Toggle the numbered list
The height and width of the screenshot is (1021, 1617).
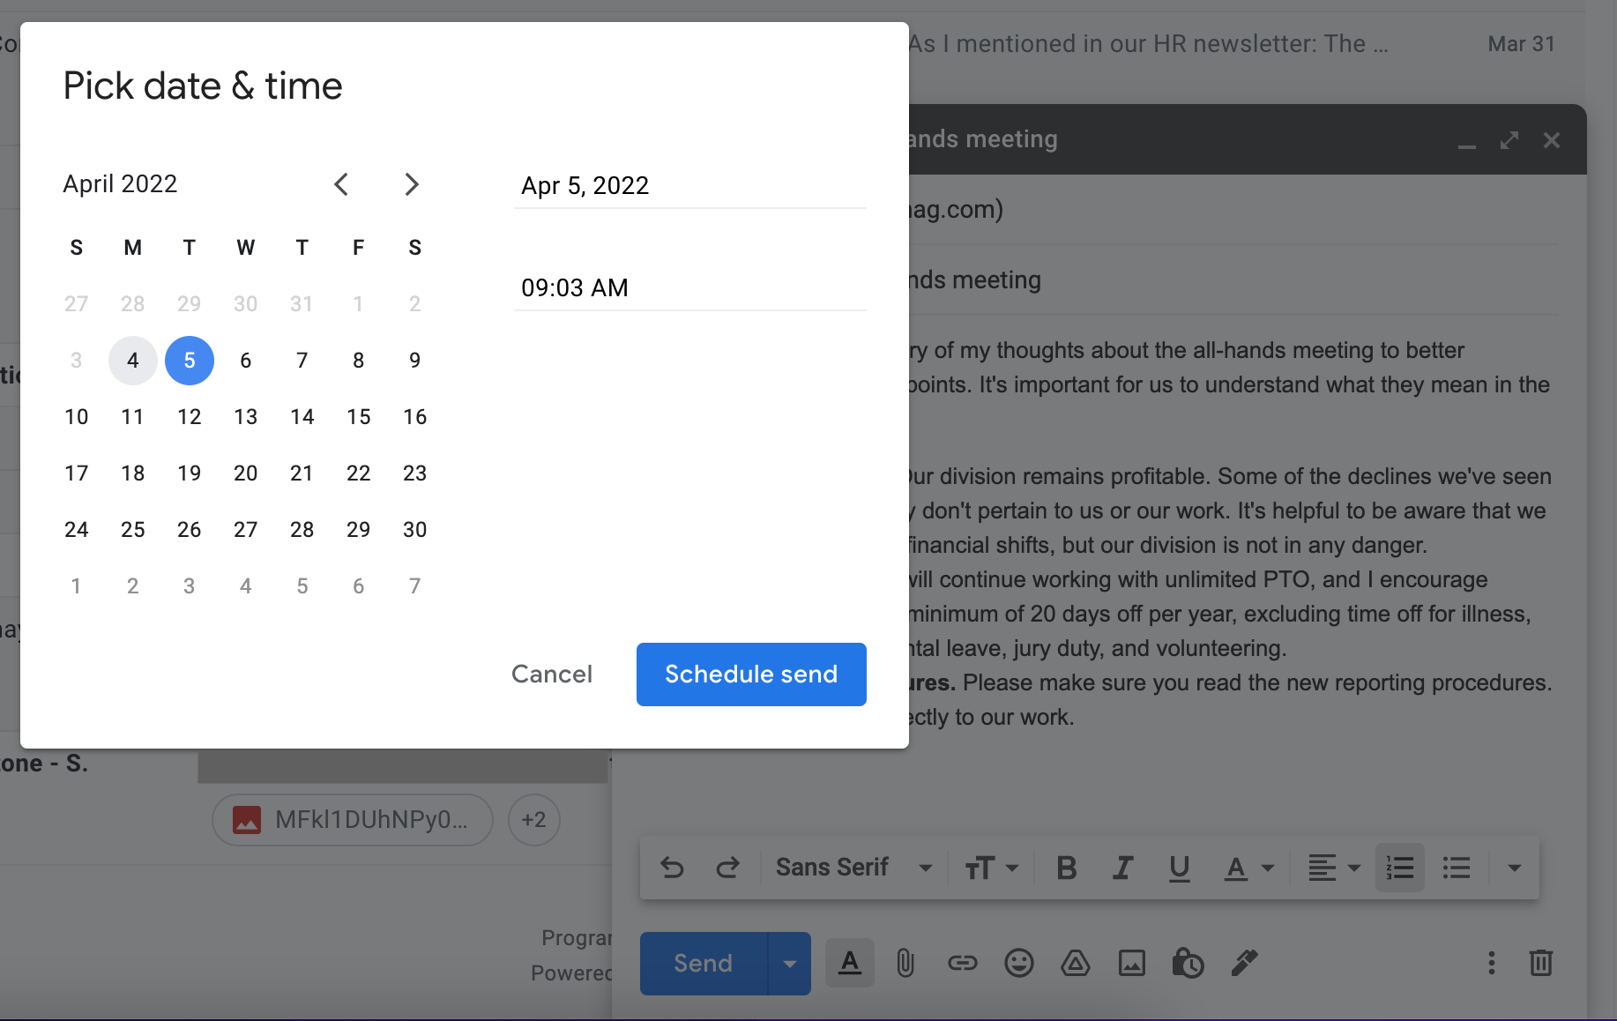pyautogui.click(x=1399, y=868)
